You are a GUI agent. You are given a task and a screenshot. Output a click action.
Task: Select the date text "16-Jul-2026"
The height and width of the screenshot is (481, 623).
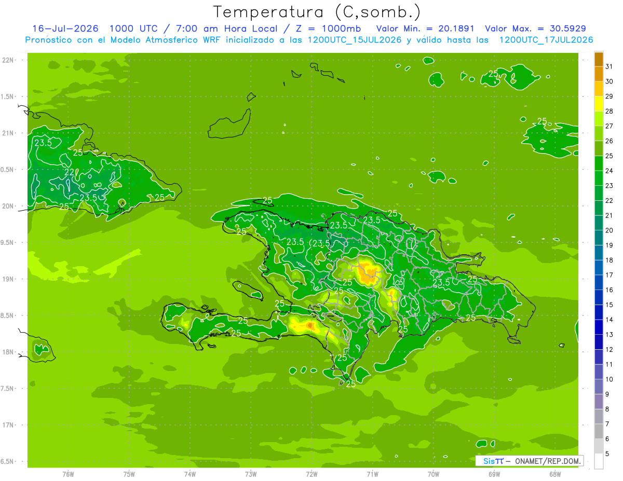(65, 29)
